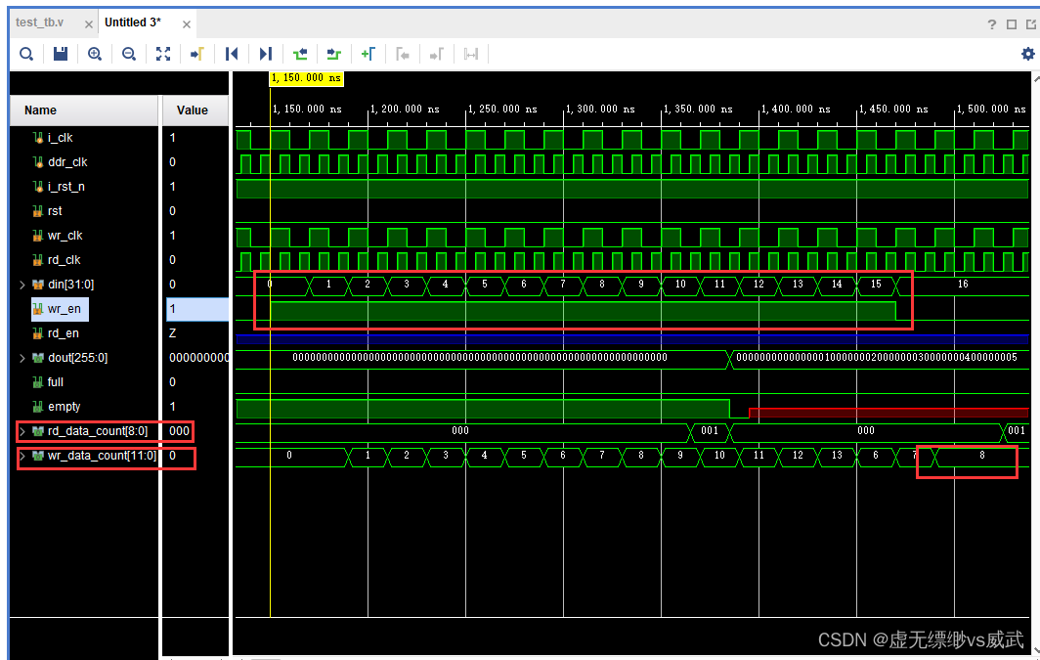Add a new marker to the waveform

(368, 54)
